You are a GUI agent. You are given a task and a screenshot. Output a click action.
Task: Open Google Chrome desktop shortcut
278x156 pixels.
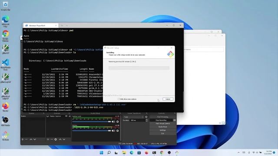(x=6, y=36)
